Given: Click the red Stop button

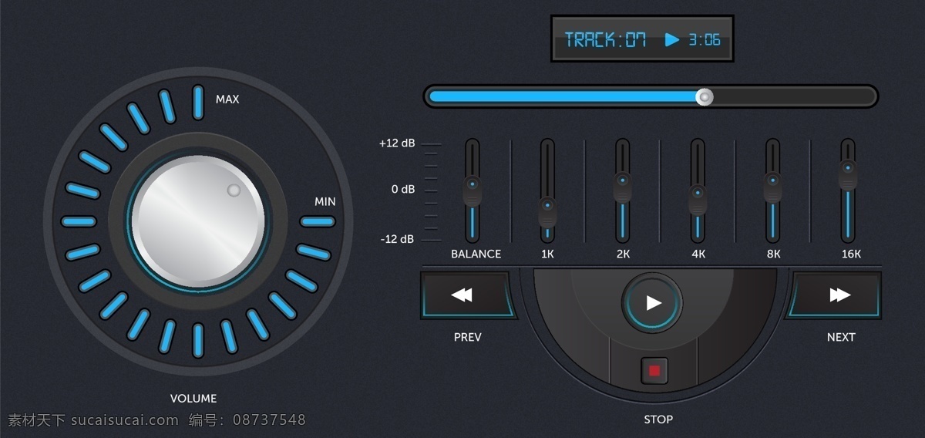Looking at the screenshot, I should [654, 371].
